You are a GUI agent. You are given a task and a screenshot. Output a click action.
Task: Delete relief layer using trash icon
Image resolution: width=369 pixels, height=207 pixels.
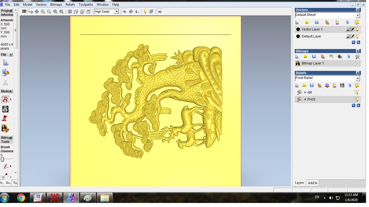[x=350, y=86]
